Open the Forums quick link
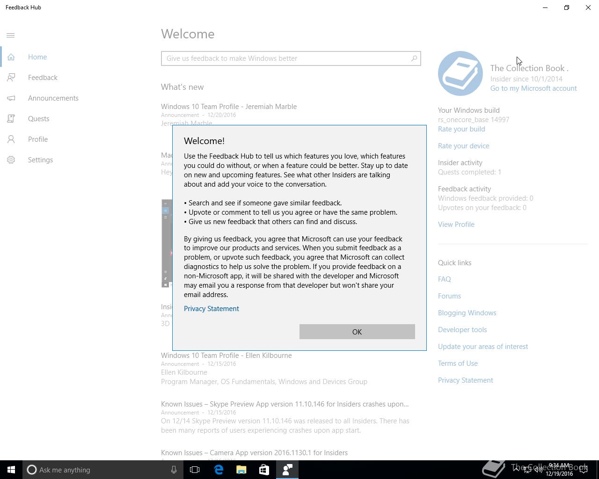 click(449, 296)
